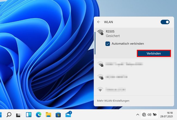Viewport: 177px width, 120px height.
Task: Click the battery tray icon
Action: click(x=155, y=115)
